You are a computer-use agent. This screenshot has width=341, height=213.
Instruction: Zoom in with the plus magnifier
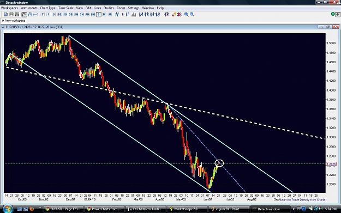pos(187,15)
